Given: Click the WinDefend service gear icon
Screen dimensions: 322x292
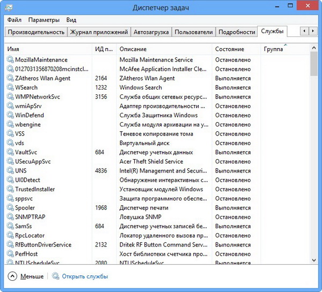Looking at the screenshot, I should [10, 115].
